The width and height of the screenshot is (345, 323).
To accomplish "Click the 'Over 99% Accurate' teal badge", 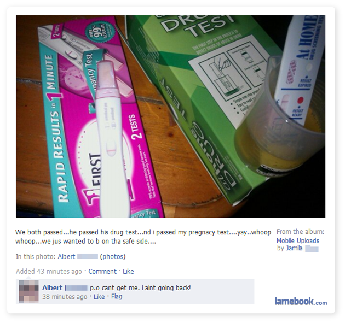I will click(100, 33).
